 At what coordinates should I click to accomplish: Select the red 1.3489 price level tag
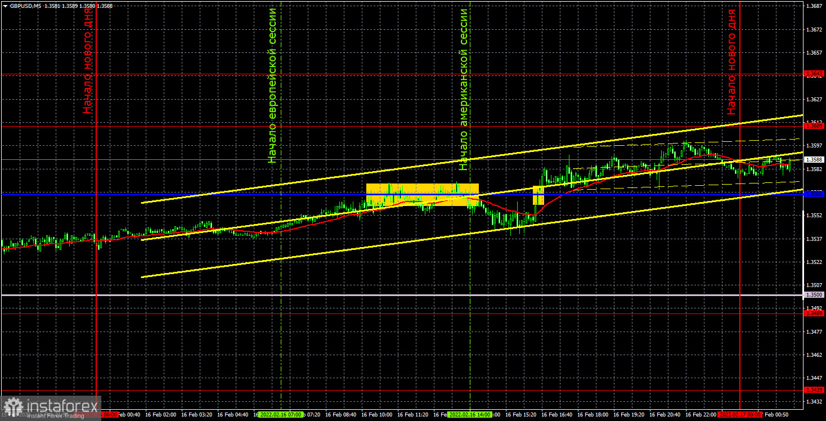[x=814, y=313]
